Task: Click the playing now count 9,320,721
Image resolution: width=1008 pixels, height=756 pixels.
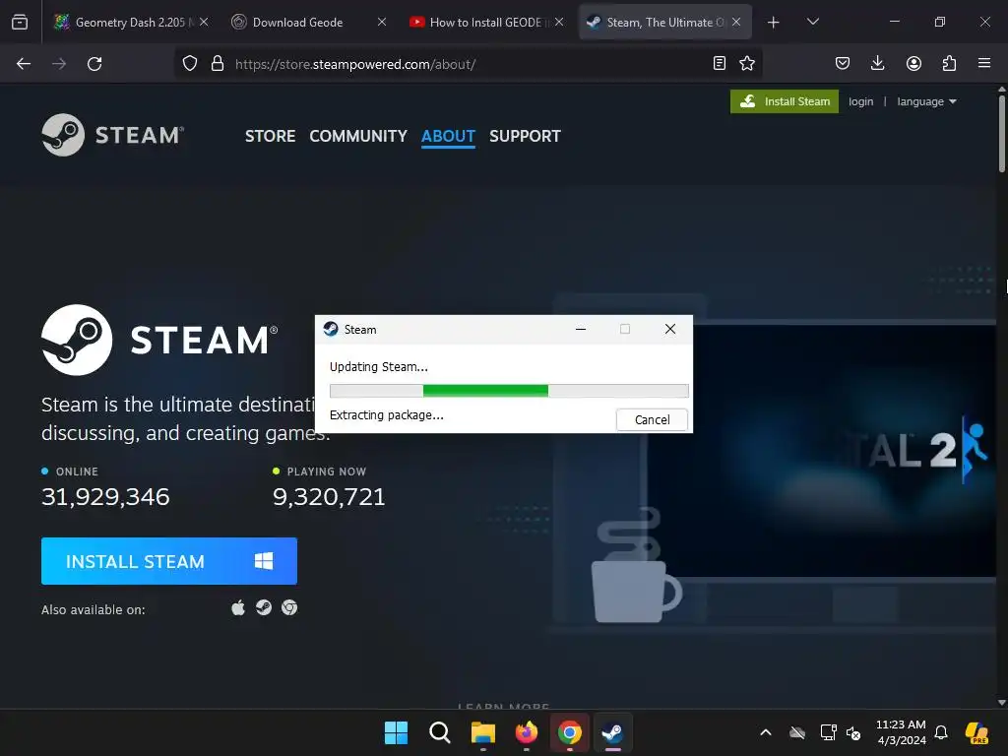Action: [329, 497]
